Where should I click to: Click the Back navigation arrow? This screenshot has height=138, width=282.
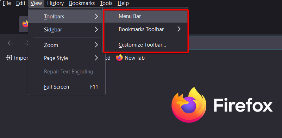pyautogui.click(x=11, y=43)
